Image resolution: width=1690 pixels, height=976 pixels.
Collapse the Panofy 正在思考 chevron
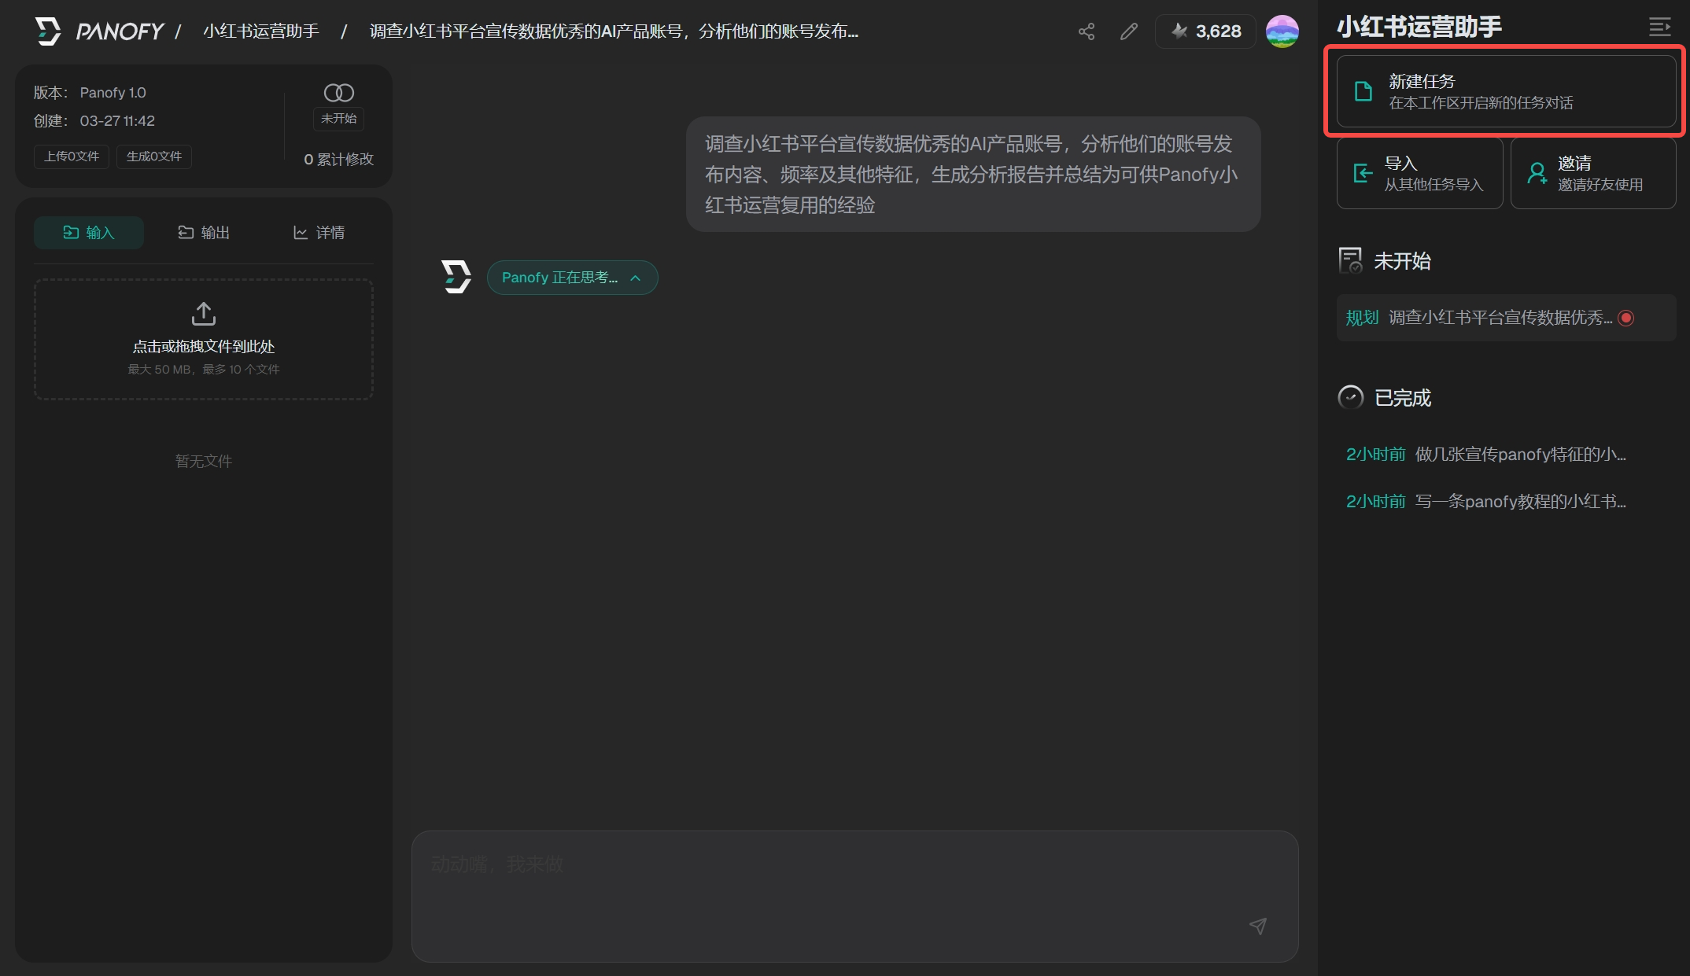tap(636, 278)
